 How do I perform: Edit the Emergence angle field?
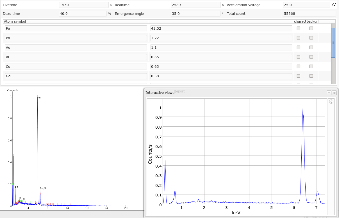(195, 13)
